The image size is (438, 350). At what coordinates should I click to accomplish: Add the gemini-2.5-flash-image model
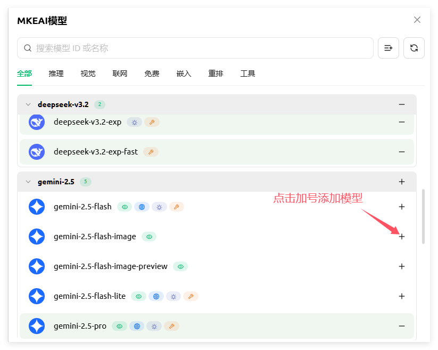pos(402,237)
